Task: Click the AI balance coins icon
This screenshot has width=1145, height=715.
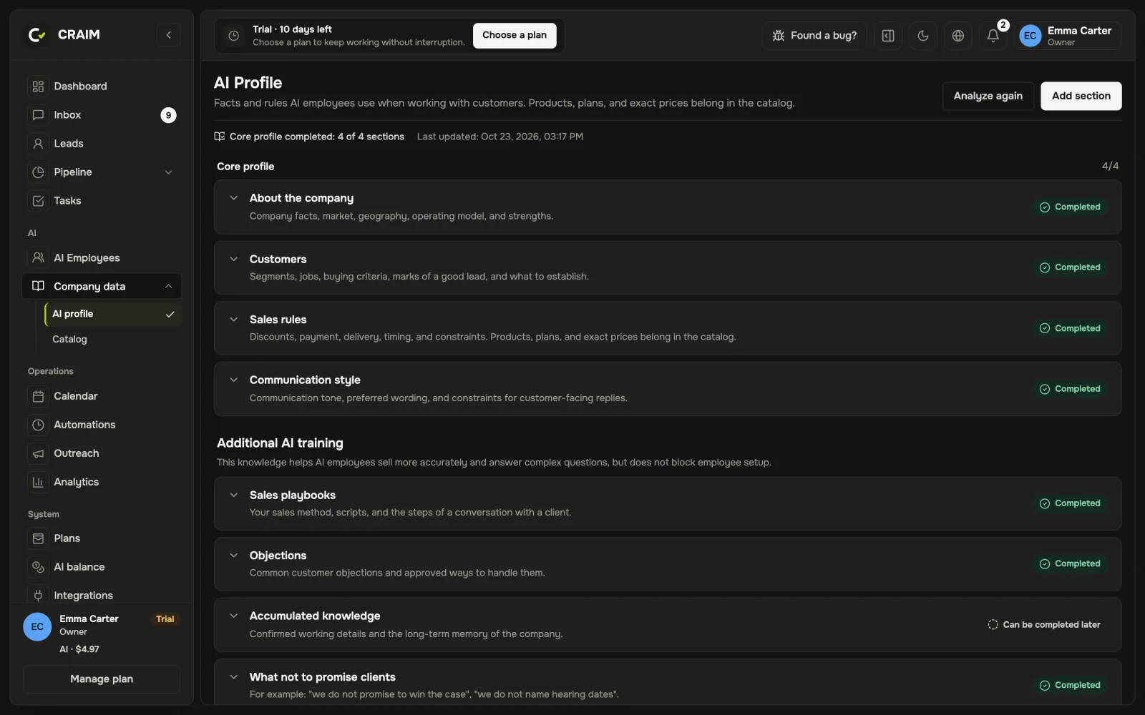Action: 38,567
